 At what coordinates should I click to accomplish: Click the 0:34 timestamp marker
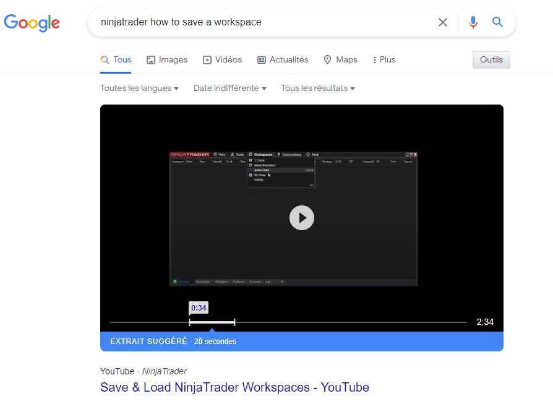[x=199, y=307]
